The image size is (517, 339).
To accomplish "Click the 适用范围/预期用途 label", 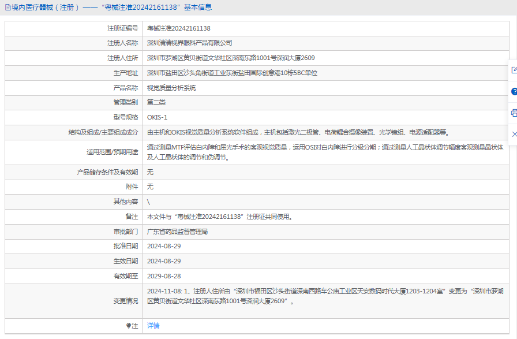I will pyautogui.click(x=113, y=152).
